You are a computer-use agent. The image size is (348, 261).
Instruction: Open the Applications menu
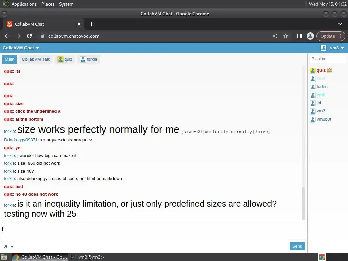pyautogui.click(x=24, y=4)
